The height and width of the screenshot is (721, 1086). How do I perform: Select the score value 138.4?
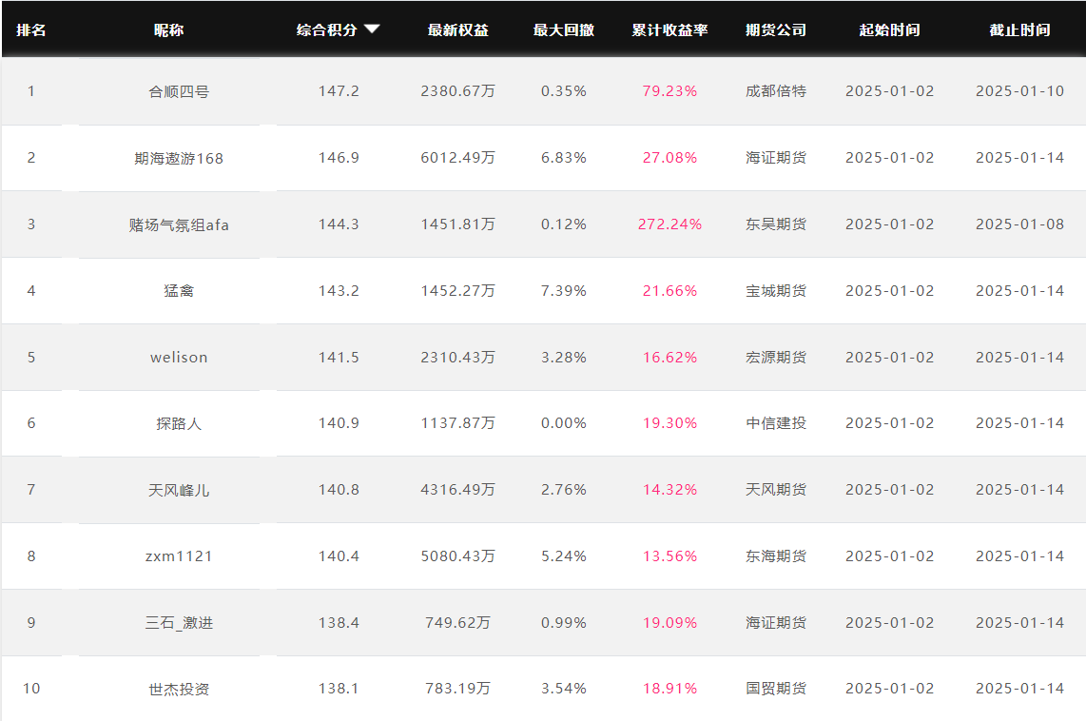[339, 623]
